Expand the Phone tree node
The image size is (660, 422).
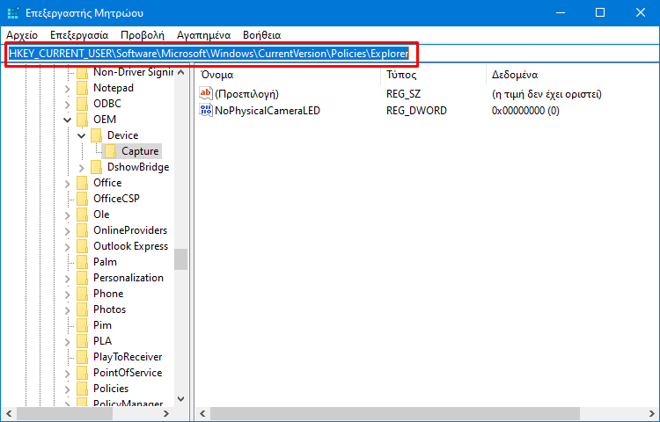(68, 295)
